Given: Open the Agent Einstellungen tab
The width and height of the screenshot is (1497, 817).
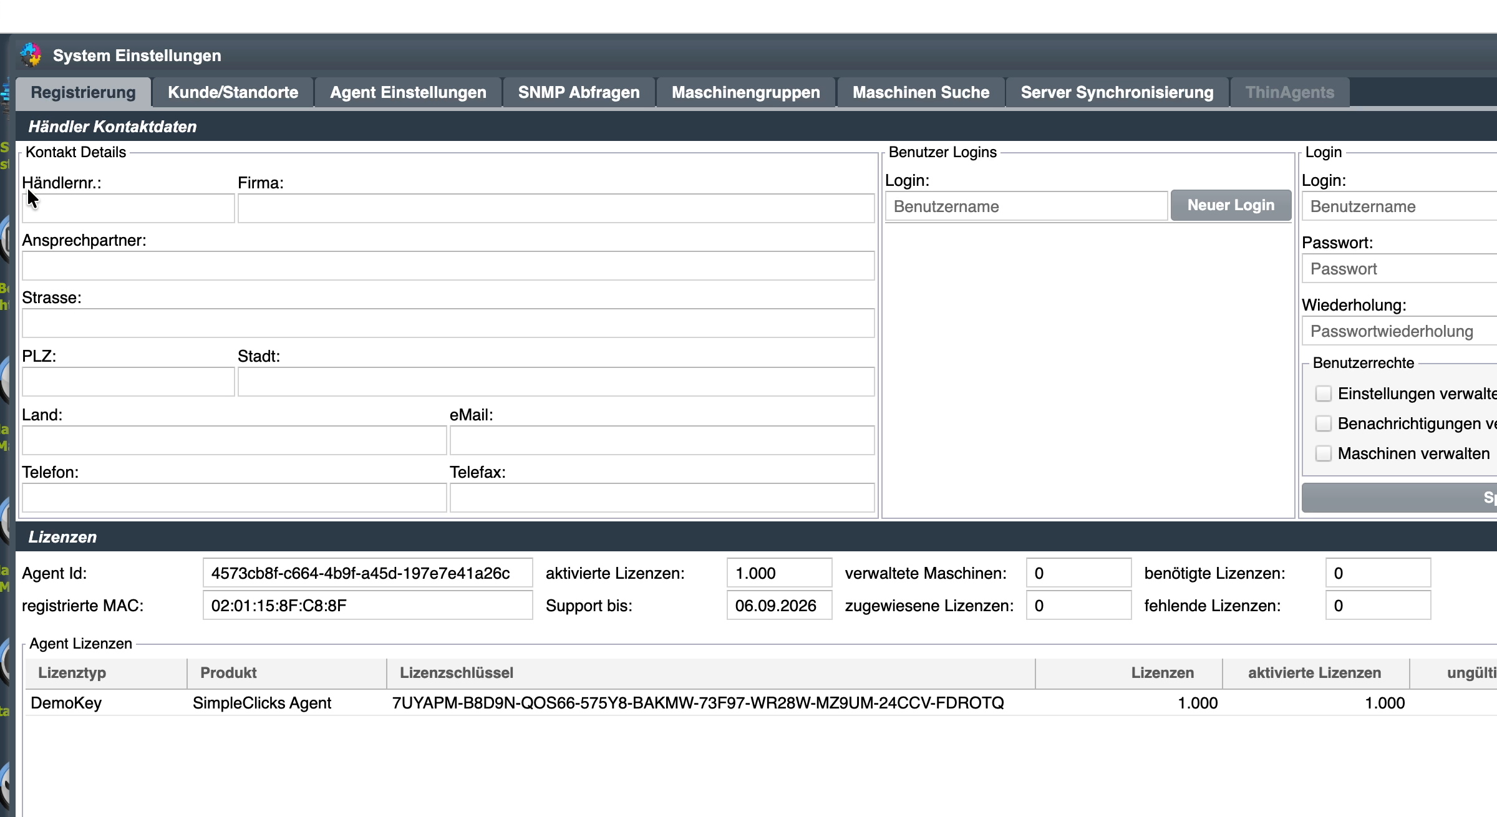Looking at the screenshot, I should click(x=408, y=92).
